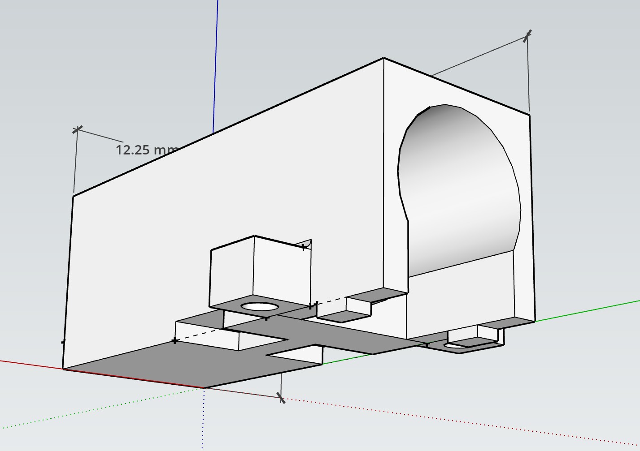
Task: Select the large circular hole face
Action: (x=459, y=190)
